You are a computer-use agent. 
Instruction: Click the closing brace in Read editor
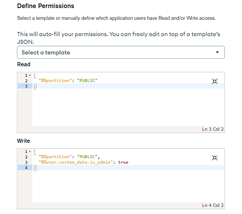coord(35,86)
